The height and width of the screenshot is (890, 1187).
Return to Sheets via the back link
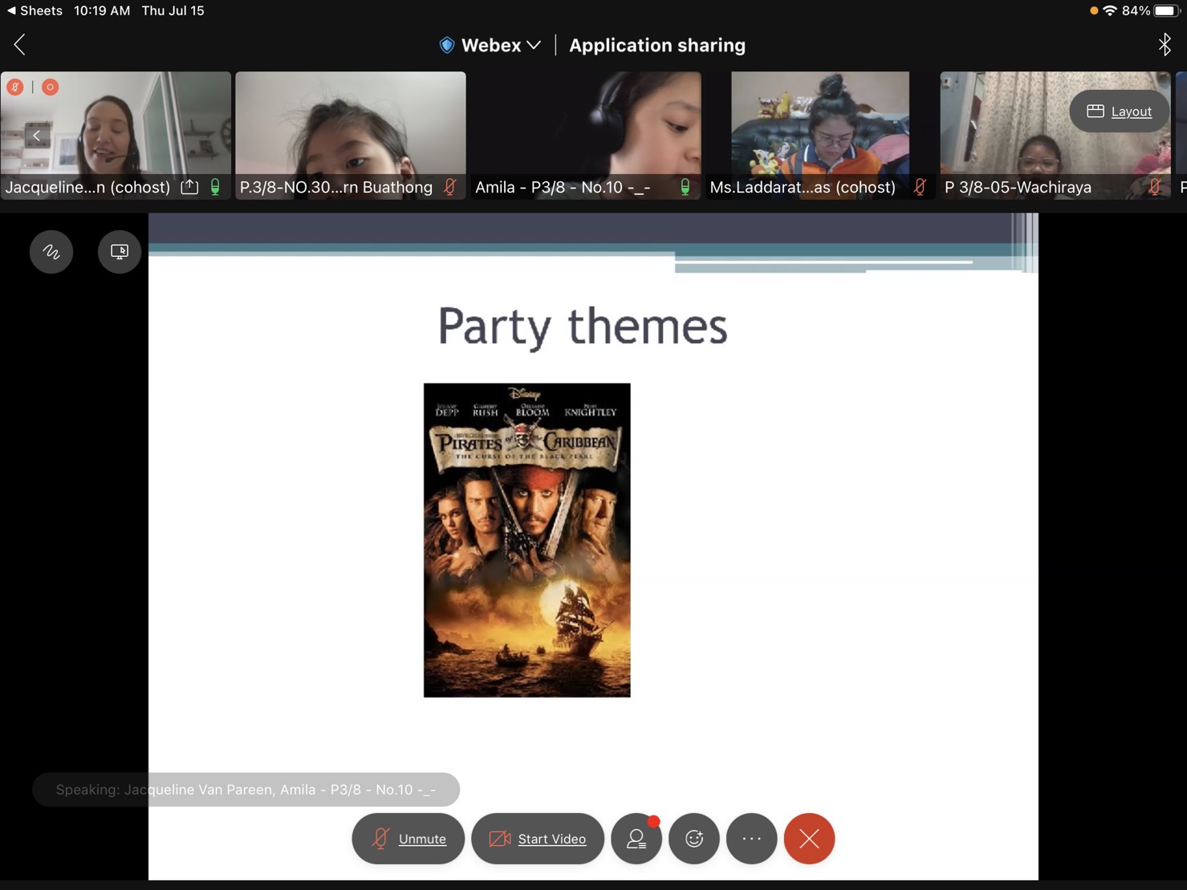(x=35, y=10)
